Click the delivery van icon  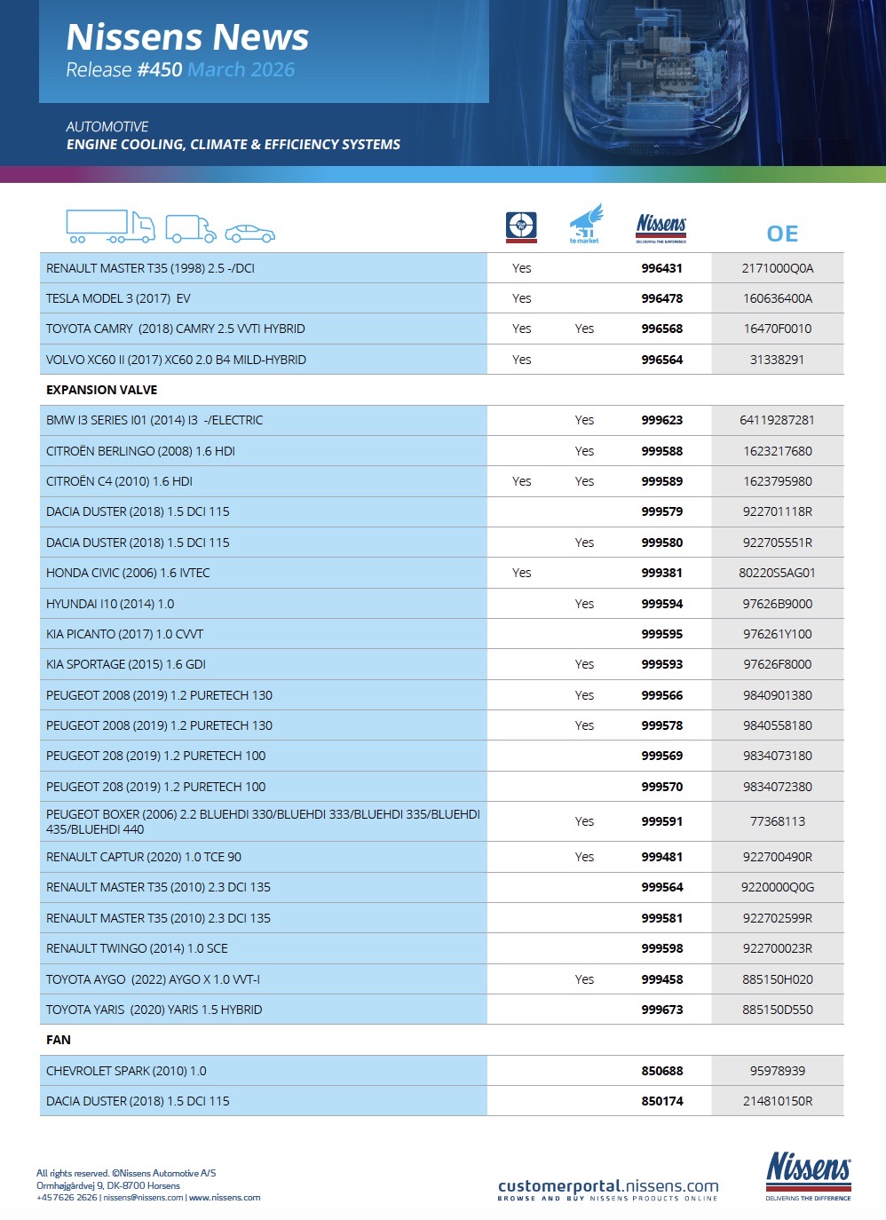[190, 229]
